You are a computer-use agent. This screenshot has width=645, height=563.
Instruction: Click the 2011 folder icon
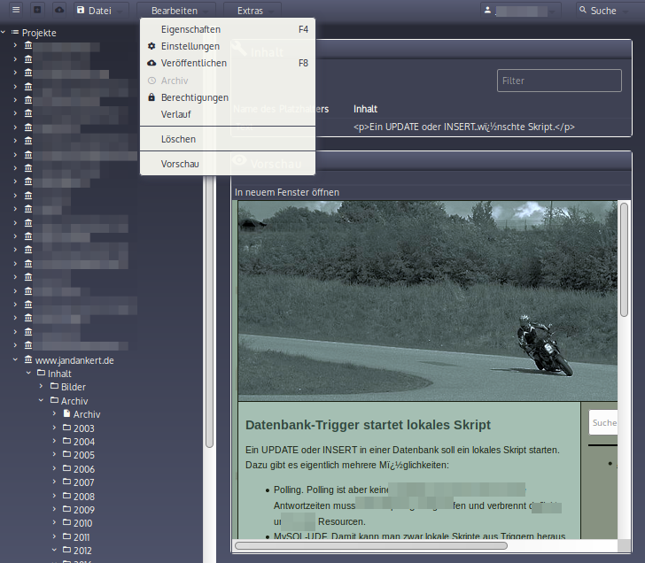pyautogui.click(x=66, y=536)
